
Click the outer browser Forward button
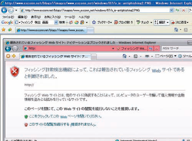pos(11,10)
